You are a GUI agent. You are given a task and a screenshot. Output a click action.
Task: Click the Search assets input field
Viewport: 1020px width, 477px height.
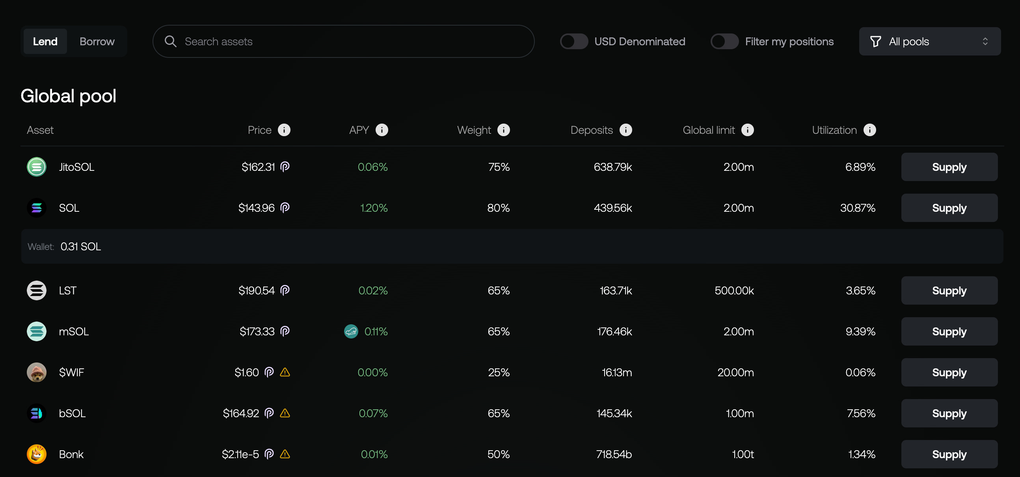[x=343, y=42]
